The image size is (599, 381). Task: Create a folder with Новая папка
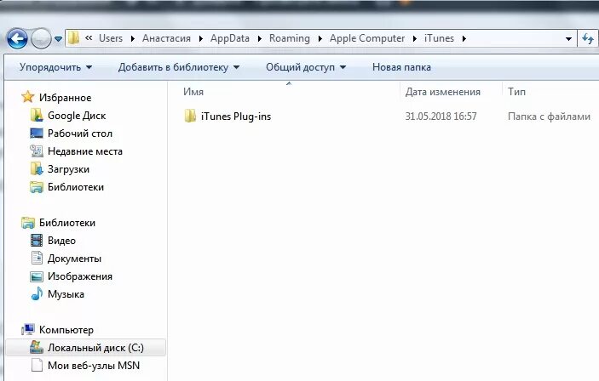pos(401,67)
